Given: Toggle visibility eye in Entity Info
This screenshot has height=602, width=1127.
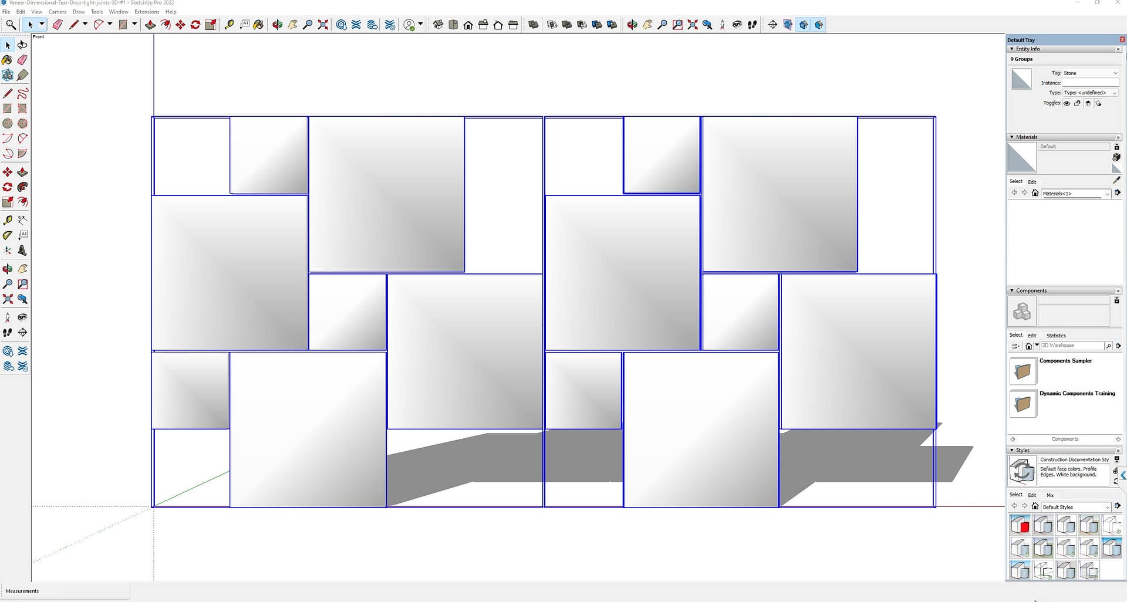Looking at the screenshot, I should (x=1067, y=103).
